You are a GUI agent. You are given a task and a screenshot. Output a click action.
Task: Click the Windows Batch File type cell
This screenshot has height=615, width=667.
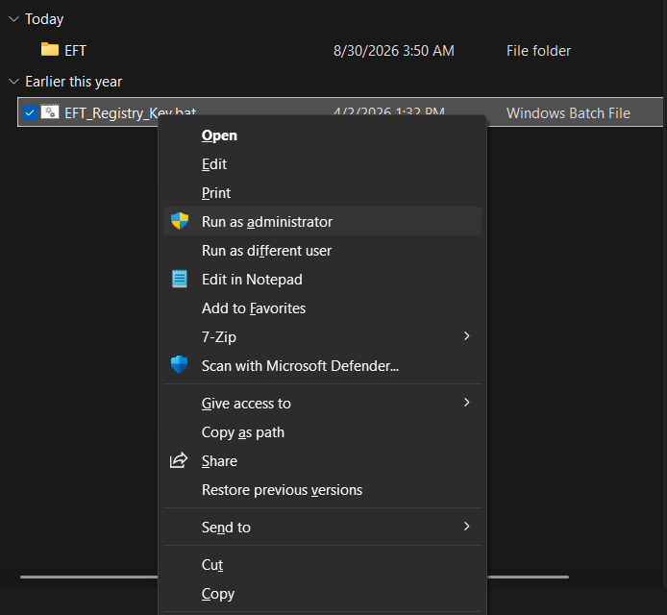click(x=568, y=113)
